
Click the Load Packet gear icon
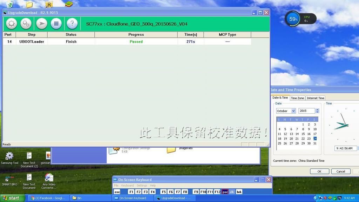(11, 24)
